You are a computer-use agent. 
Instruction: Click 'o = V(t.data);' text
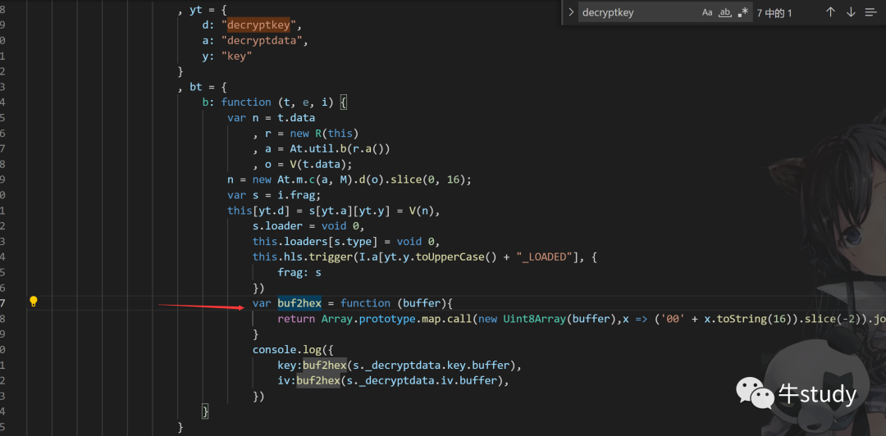click(308, 165)
